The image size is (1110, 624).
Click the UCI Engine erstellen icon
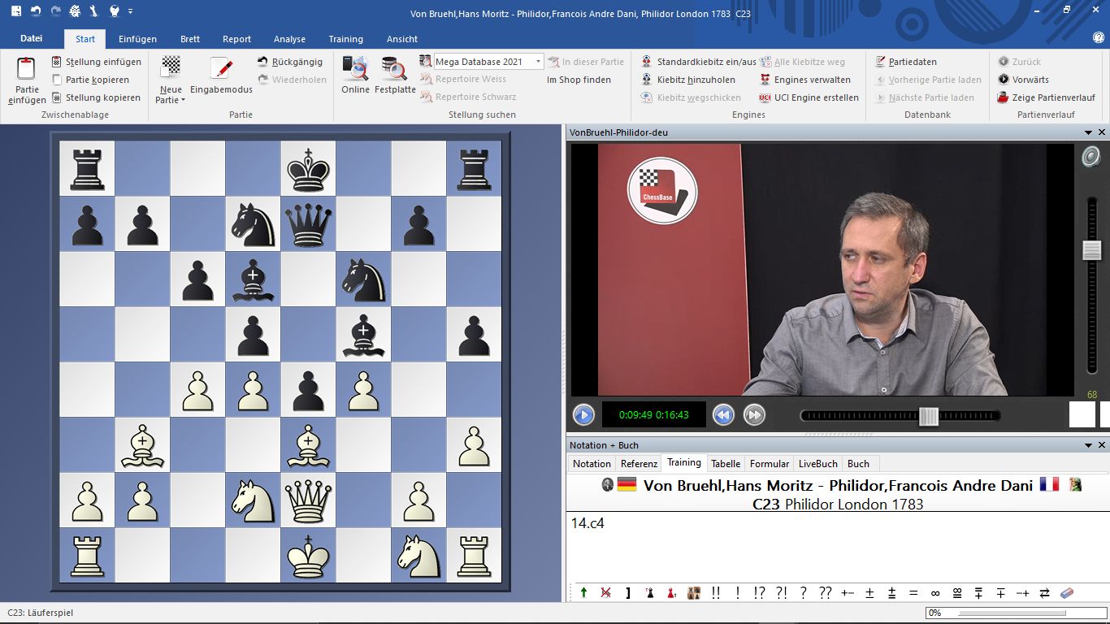(x=765, y=97)
